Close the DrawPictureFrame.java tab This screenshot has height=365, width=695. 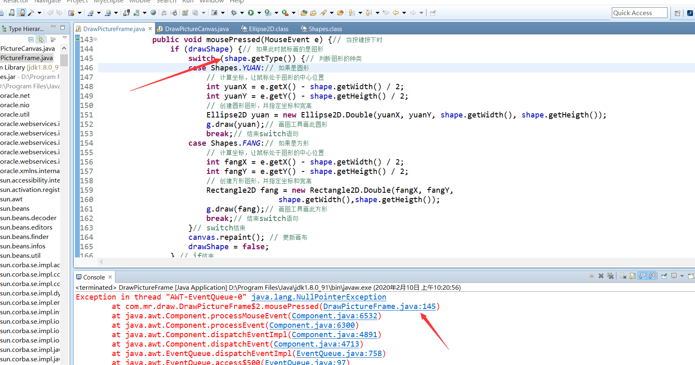[x=150, y=29]
